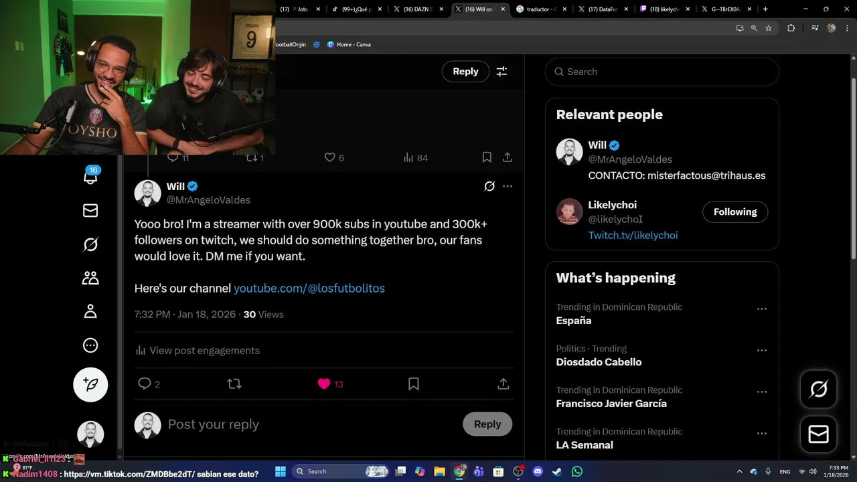Open three-dot menu on Will's post
Viewport: 857px width, 482px height.
point(508,186)
